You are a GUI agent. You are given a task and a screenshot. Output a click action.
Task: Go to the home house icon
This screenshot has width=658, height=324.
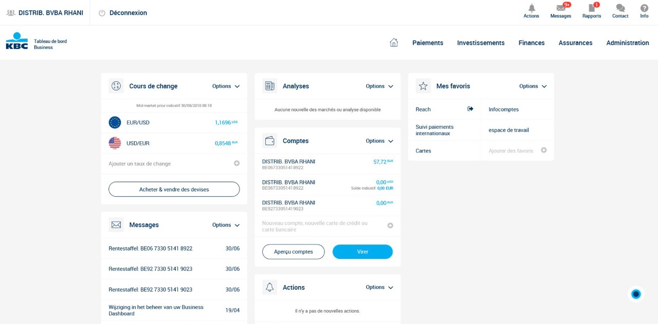[x=394, y=43]
